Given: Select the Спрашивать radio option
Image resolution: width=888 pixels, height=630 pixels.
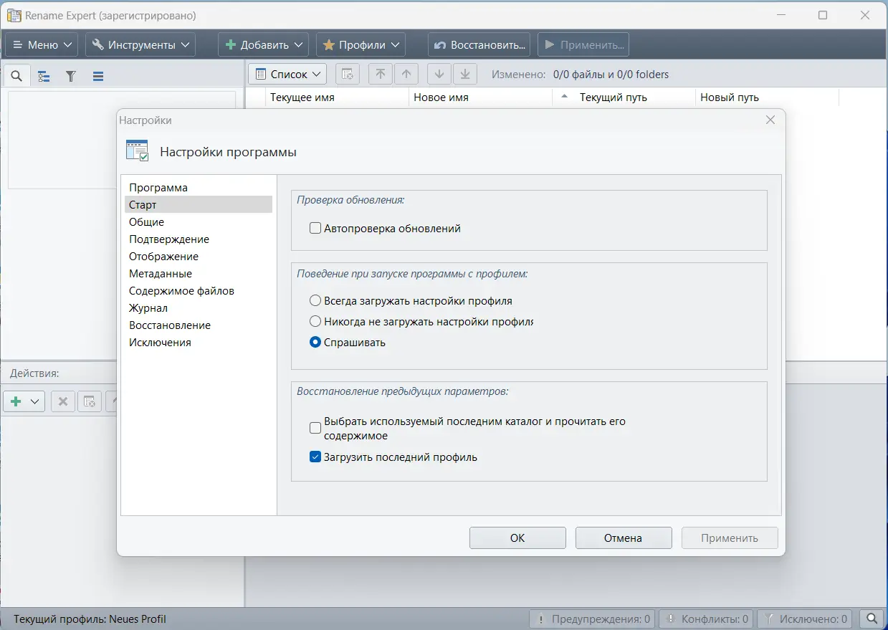Looking at the screenshot, I should click(x=315, y=343).
